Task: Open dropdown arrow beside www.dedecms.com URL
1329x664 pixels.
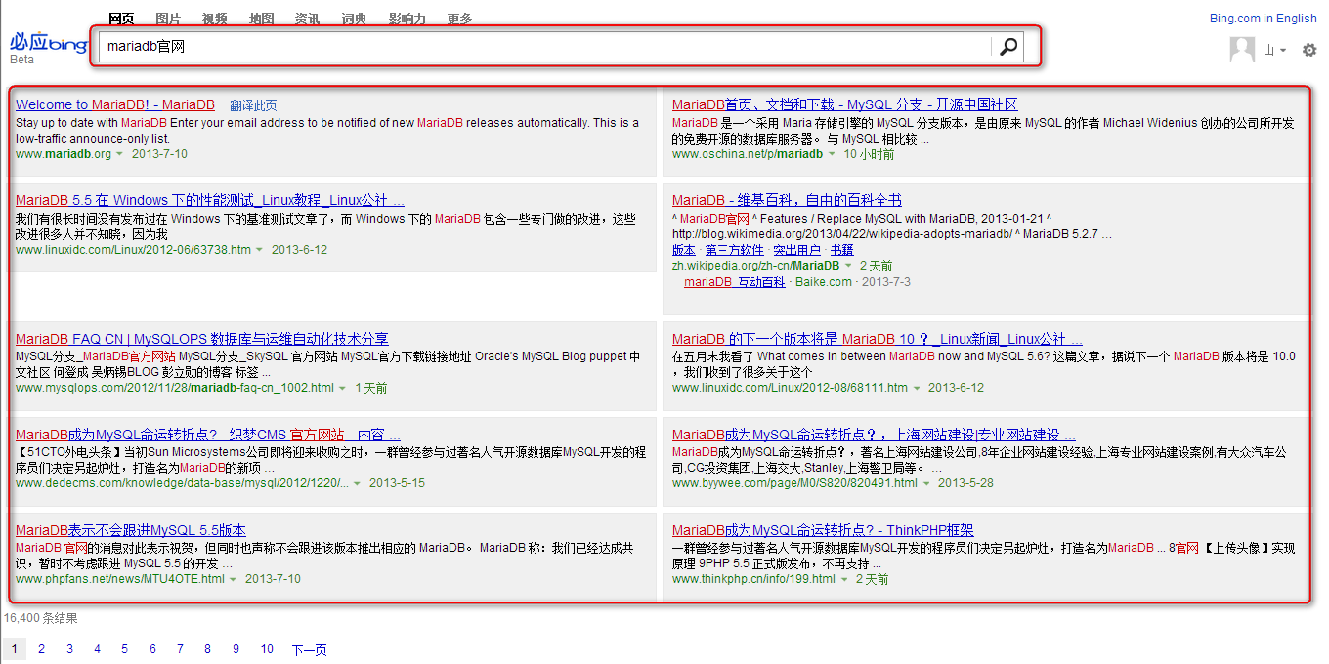Action: pos(357,483)
